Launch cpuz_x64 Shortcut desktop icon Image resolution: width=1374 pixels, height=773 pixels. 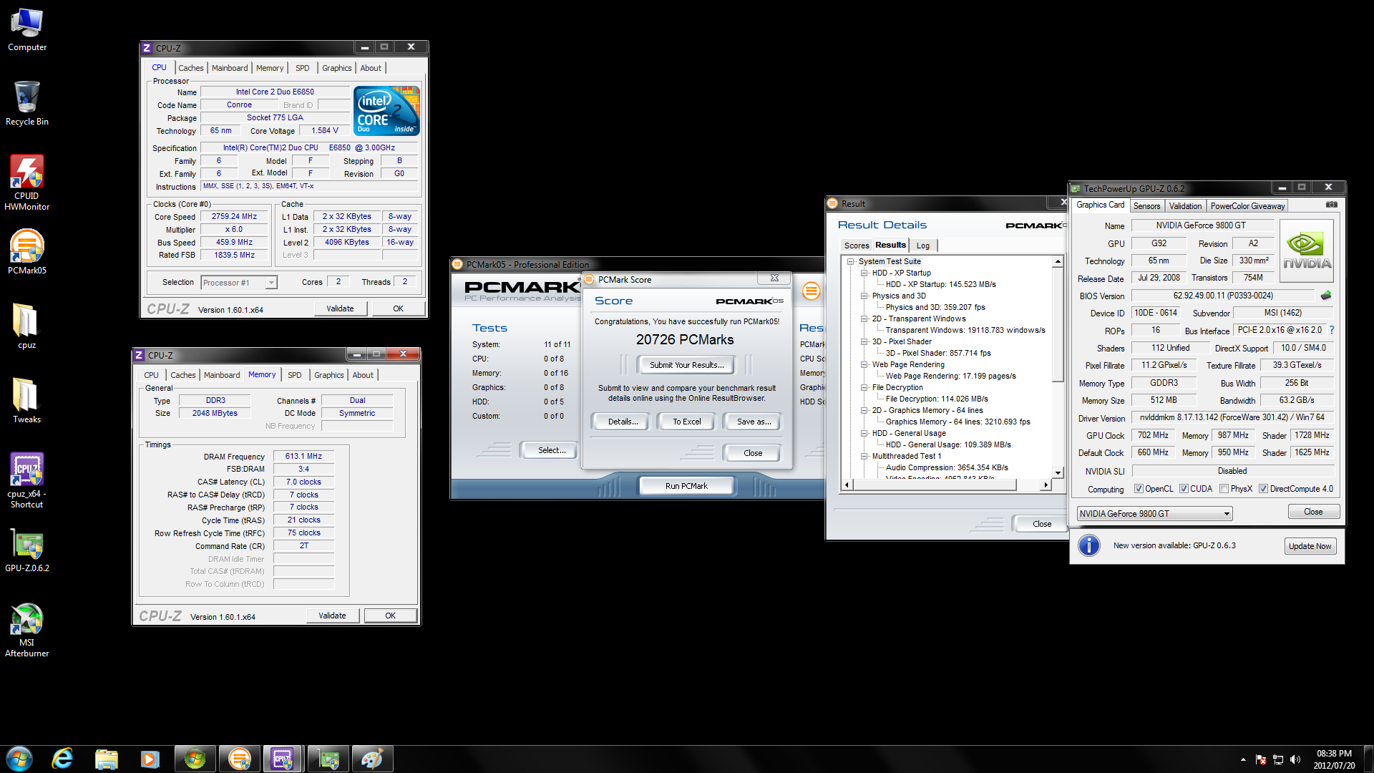pyautogui.click(x=27, y=480)
